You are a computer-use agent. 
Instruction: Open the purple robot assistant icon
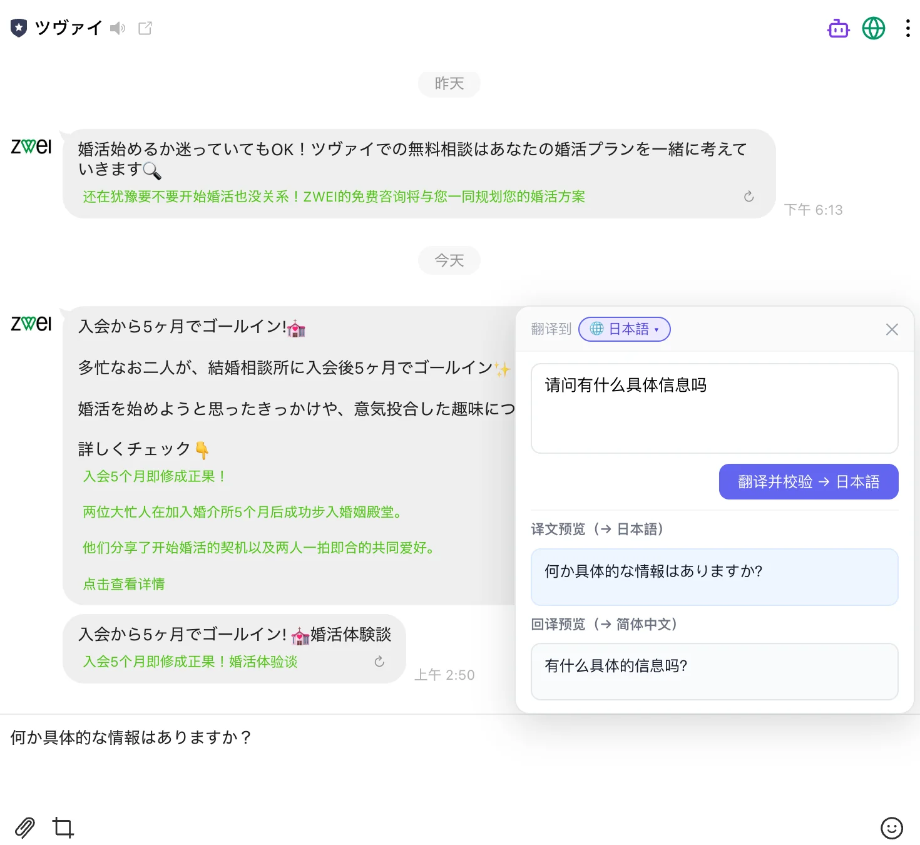[x=838, y=28]
